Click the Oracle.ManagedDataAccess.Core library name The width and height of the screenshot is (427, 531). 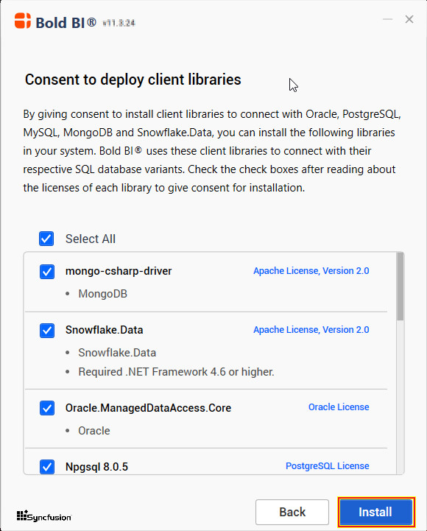tap(148, 408)
